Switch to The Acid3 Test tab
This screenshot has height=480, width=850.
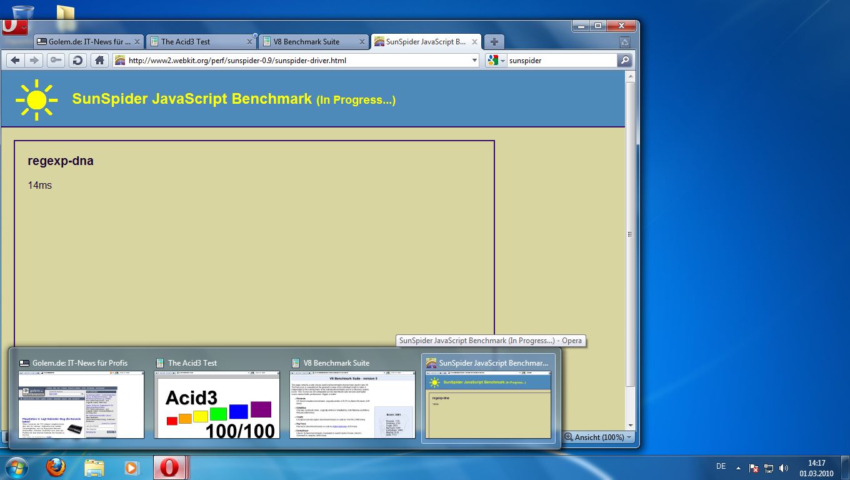point(194,41)
